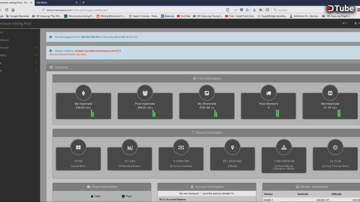
Task: Click the Current Block grid icon
Action: (x=78, y=147)
